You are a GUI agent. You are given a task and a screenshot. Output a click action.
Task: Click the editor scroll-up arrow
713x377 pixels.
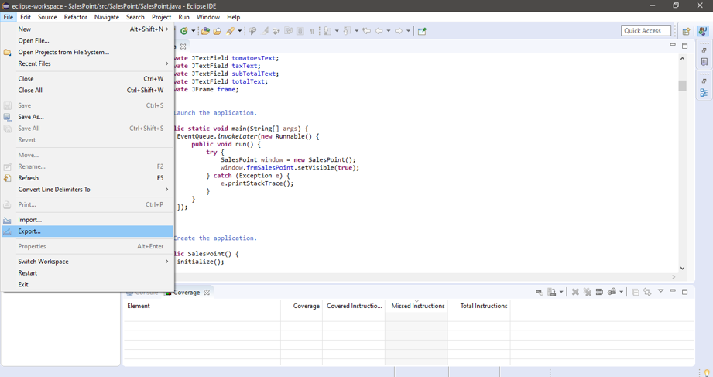pyautogui.click(x=682, y=58)
